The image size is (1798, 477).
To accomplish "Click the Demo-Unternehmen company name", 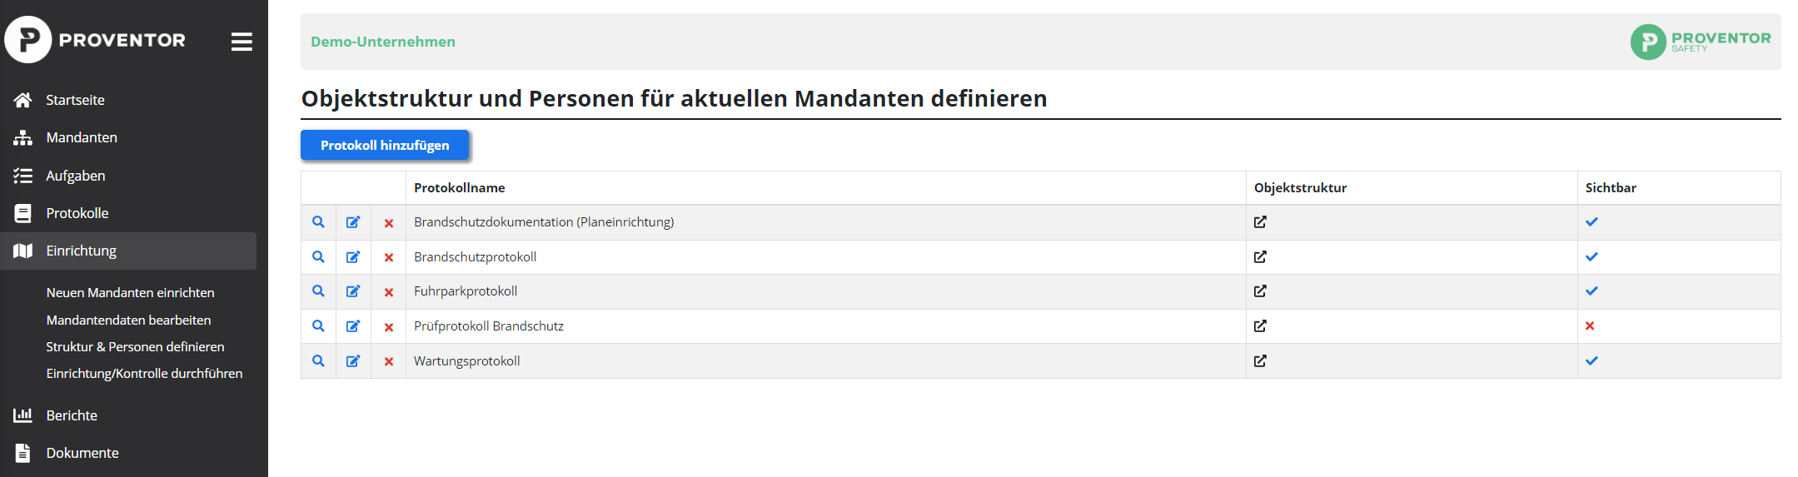I will tap(383, 42).
